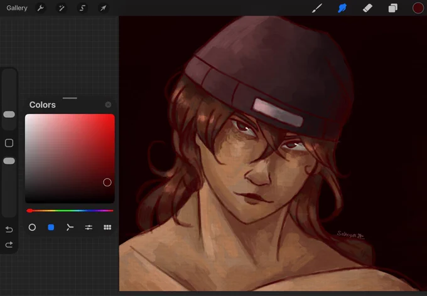
Task: Tap the active color circle
Action: click(418, 8)
